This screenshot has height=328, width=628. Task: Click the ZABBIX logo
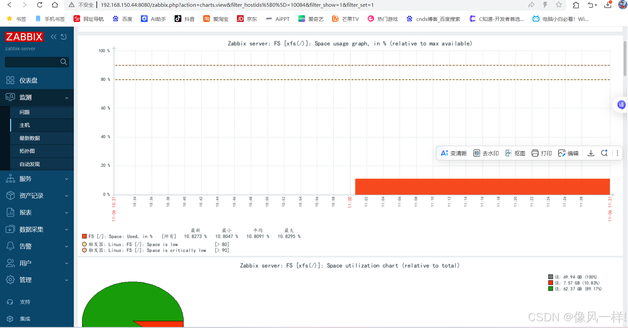[x=24, y=37]
